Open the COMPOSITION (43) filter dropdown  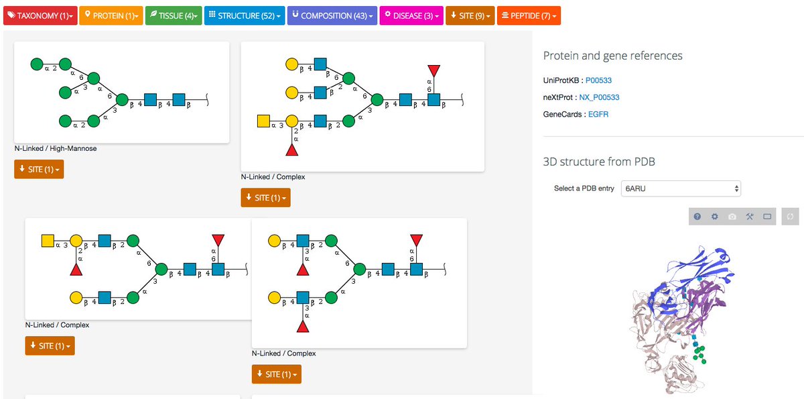(x=332, y=15)
